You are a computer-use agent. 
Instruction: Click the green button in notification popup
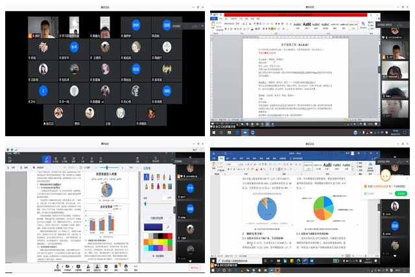[x=401, y=193]
